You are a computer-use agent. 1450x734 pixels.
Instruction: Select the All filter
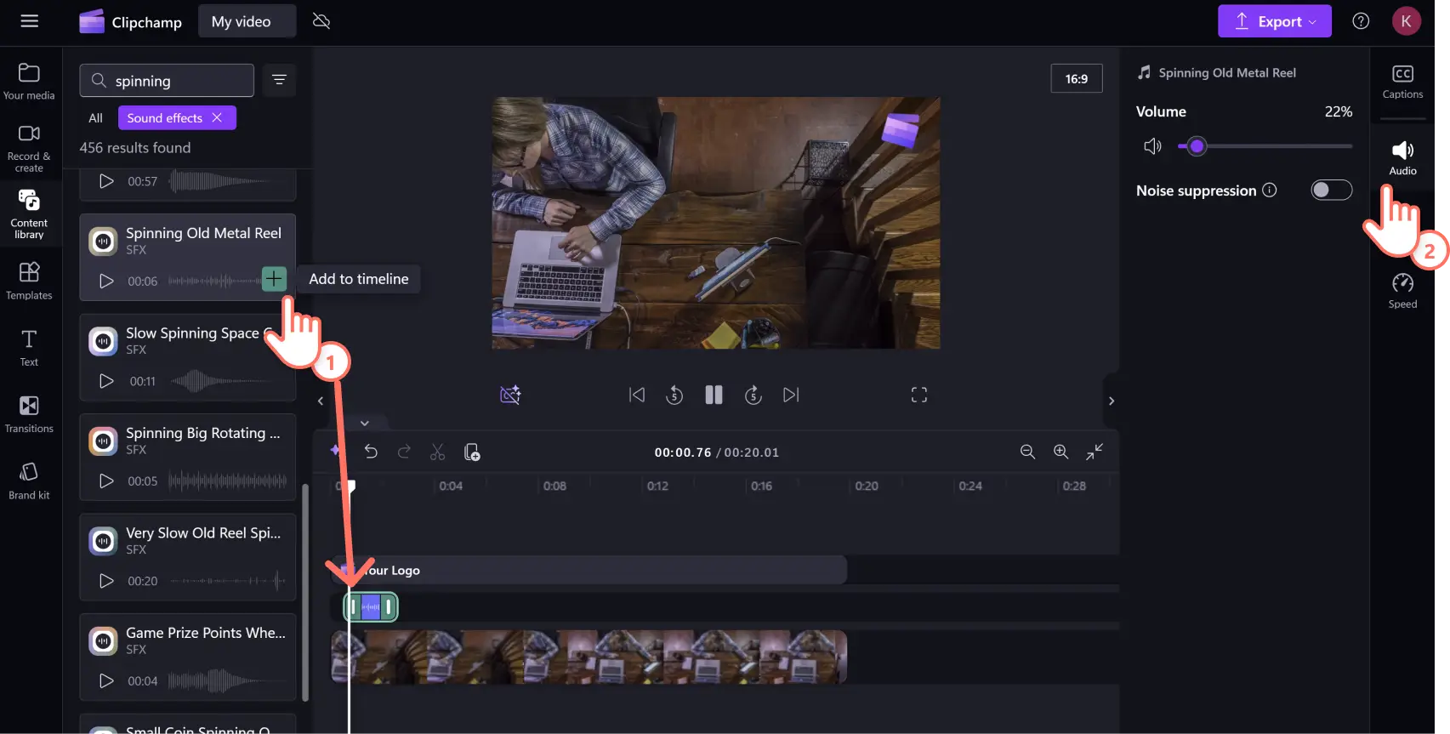pyautogui.click(x=95, y=118)
